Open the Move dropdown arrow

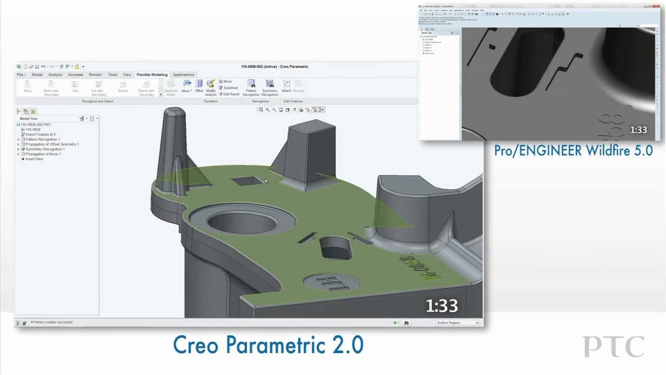click(x=191, y=91)
